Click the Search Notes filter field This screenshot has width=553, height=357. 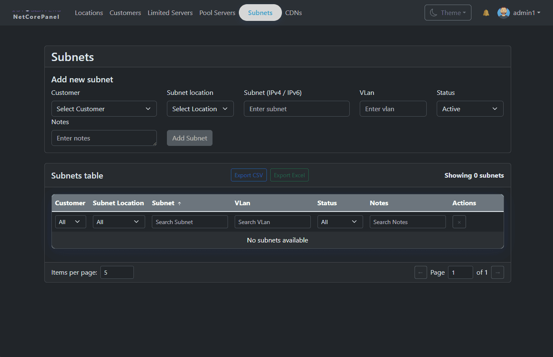pos(408,222)
